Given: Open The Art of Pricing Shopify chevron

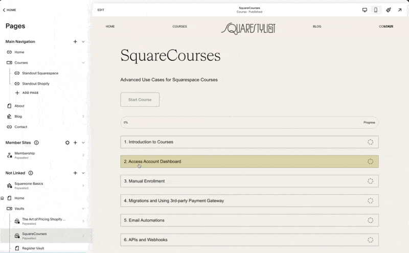Looking at the screenshot, I should (x=83, y=221).
